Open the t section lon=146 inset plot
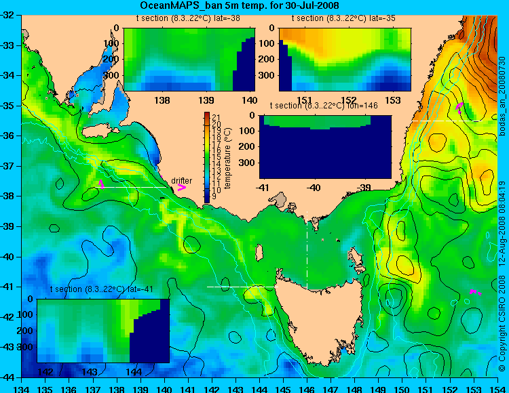 click(325, 147)
